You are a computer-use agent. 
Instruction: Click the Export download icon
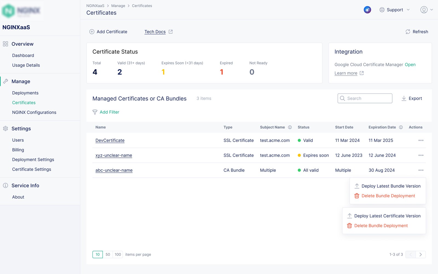(x=404, y=98)
